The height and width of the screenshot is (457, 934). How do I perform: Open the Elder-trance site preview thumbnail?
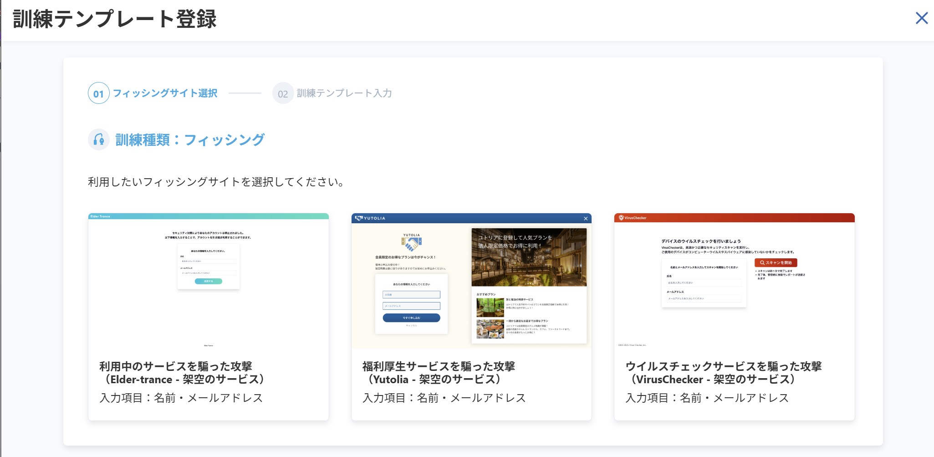click(209, 281)
